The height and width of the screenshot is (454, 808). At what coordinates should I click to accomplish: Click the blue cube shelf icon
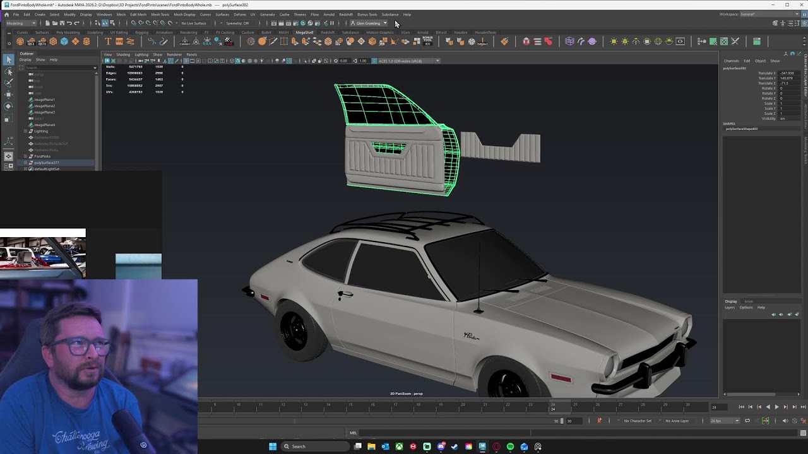[x=64, y=42]
